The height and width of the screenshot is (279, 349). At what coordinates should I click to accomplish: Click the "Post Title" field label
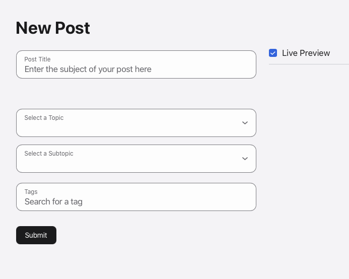pyautogui.click(x=37, y=59)
